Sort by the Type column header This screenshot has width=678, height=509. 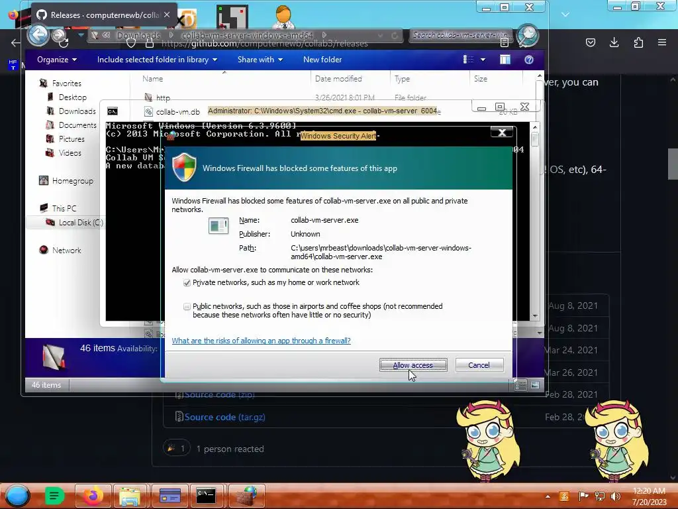click(x=402, y=79)
